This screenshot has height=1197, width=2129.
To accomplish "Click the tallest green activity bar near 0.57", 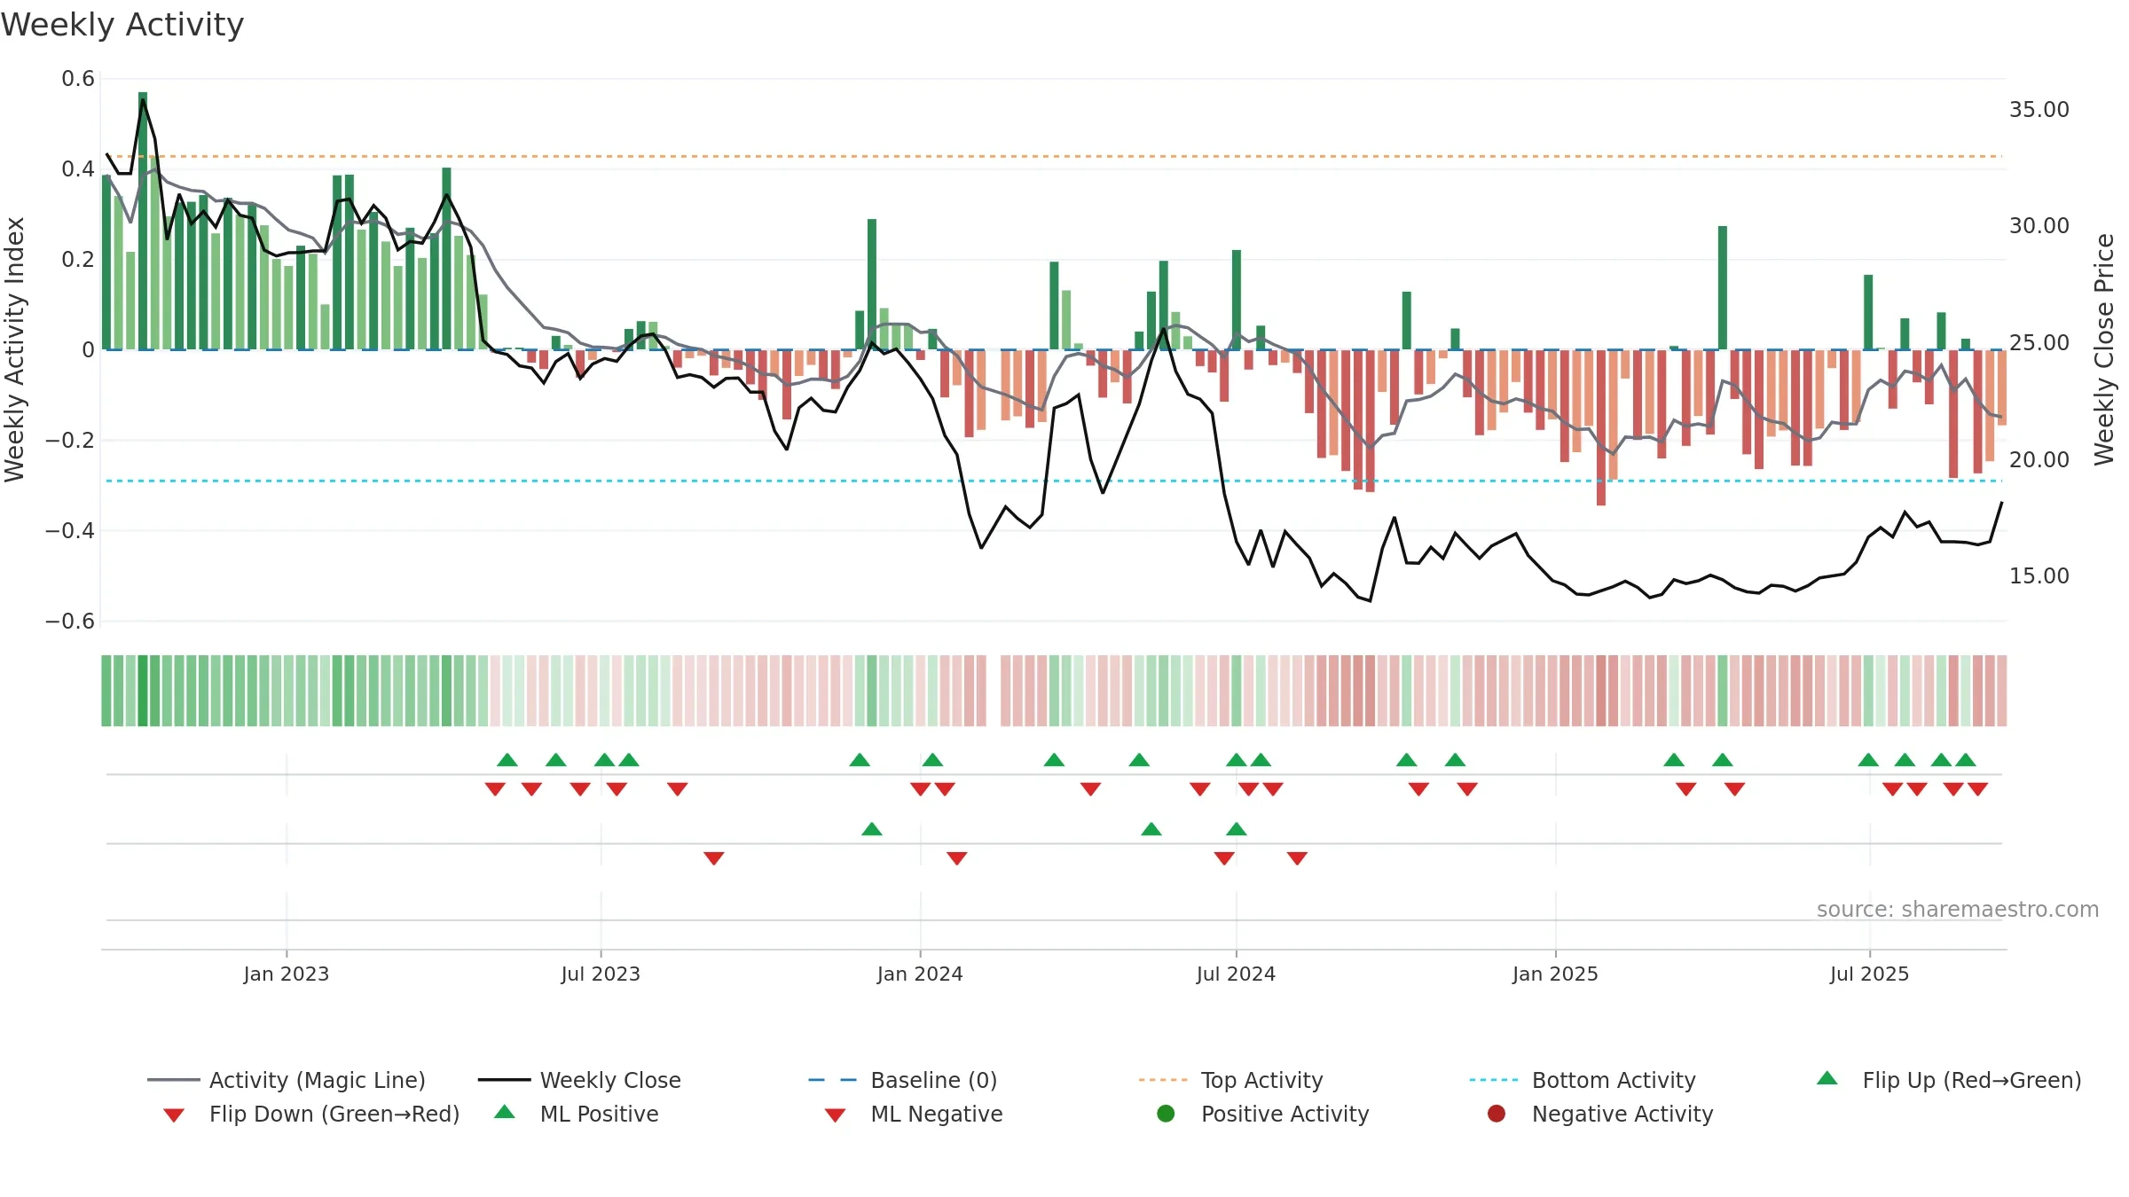I will tap(143, 221).
